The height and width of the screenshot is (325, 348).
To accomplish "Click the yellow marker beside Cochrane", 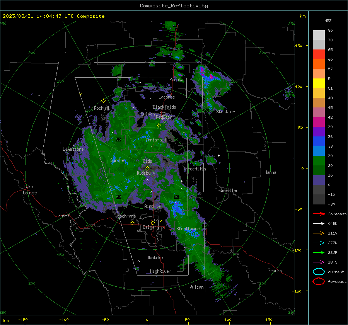I will click(132, 223).
